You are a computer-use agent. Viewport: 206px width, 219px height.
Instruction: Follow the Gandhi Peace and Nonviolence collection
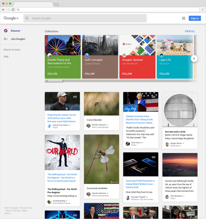pyautogui.click(x=52, y=74)
